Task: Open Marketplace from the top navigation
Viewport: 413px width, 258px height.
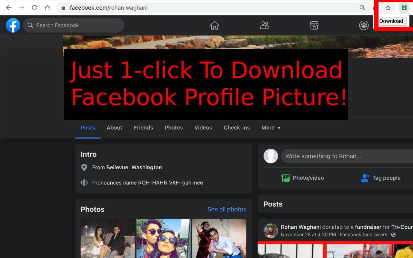Action: (x=314, y=25)
